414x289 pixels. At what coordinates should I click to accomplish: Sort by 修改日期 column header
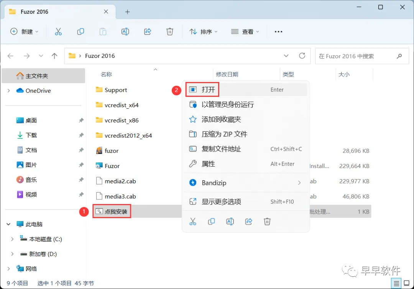click(x=227, y=74)
